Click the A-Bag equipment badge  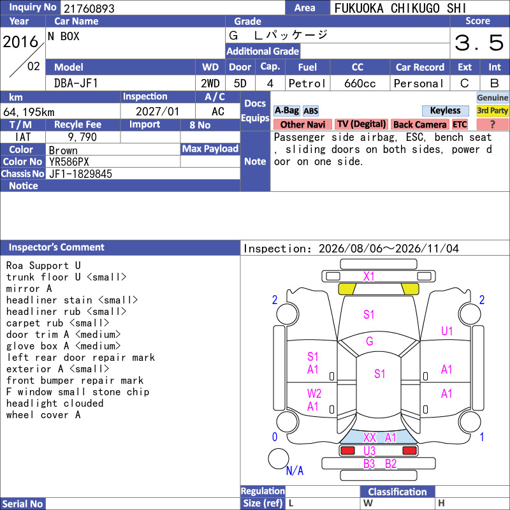286,110
